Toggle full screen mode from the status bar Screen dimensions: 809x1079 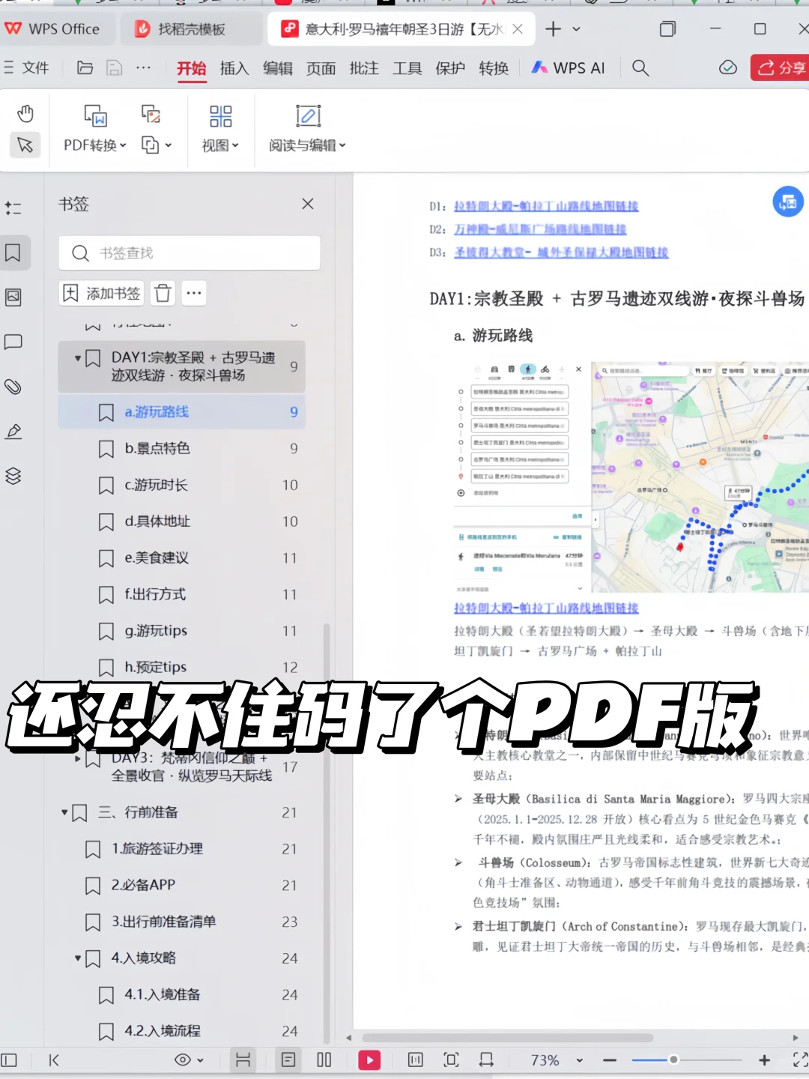[x=450, y=1060]
